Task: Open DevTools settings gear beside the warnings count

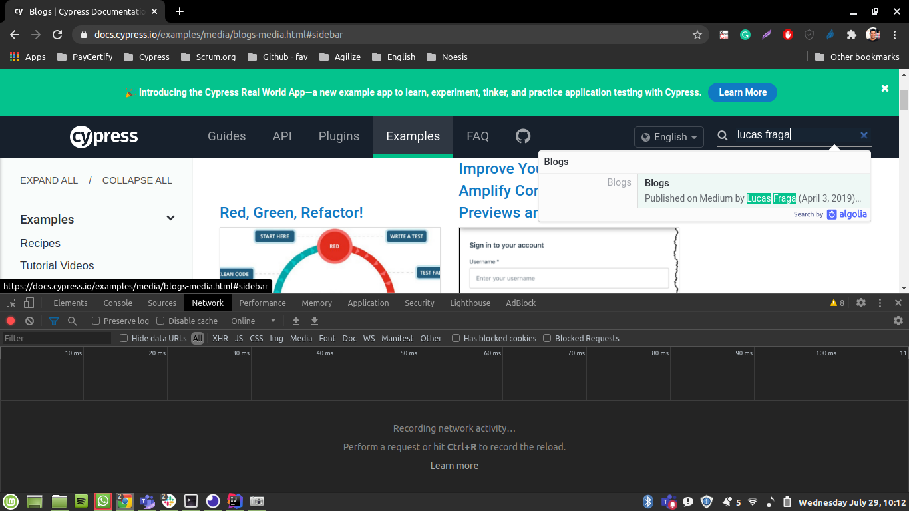Action: (x=861, y=303)
